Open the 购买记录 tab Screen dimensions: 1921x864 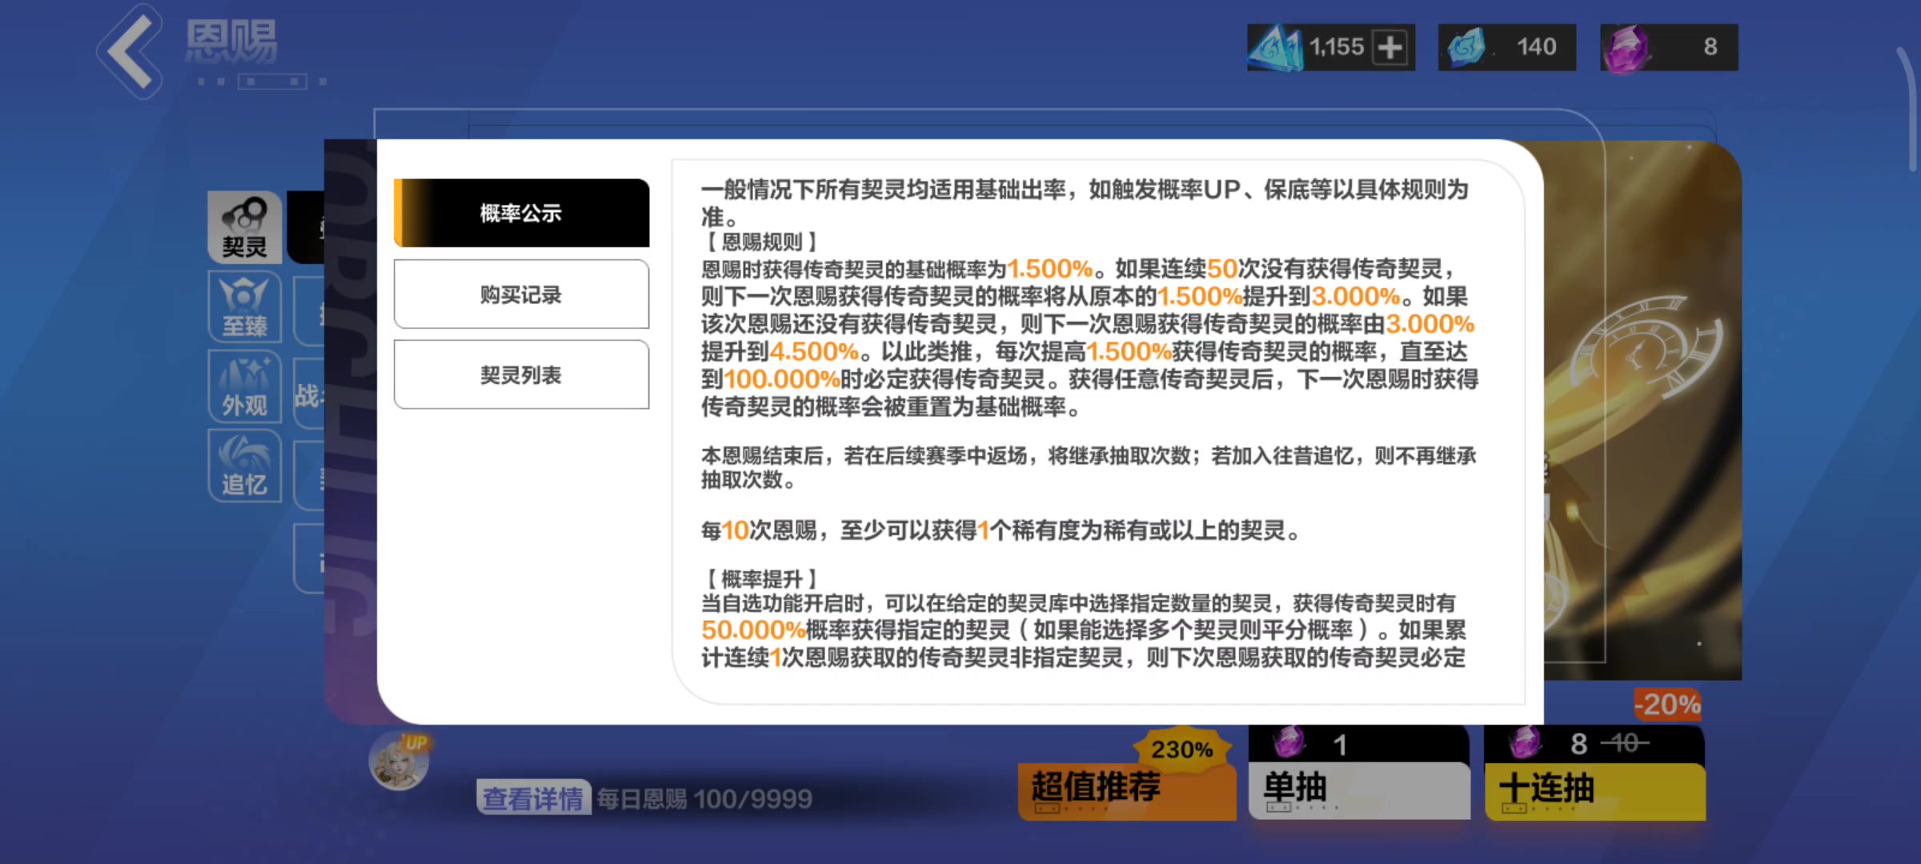click(x=521, y=294)
